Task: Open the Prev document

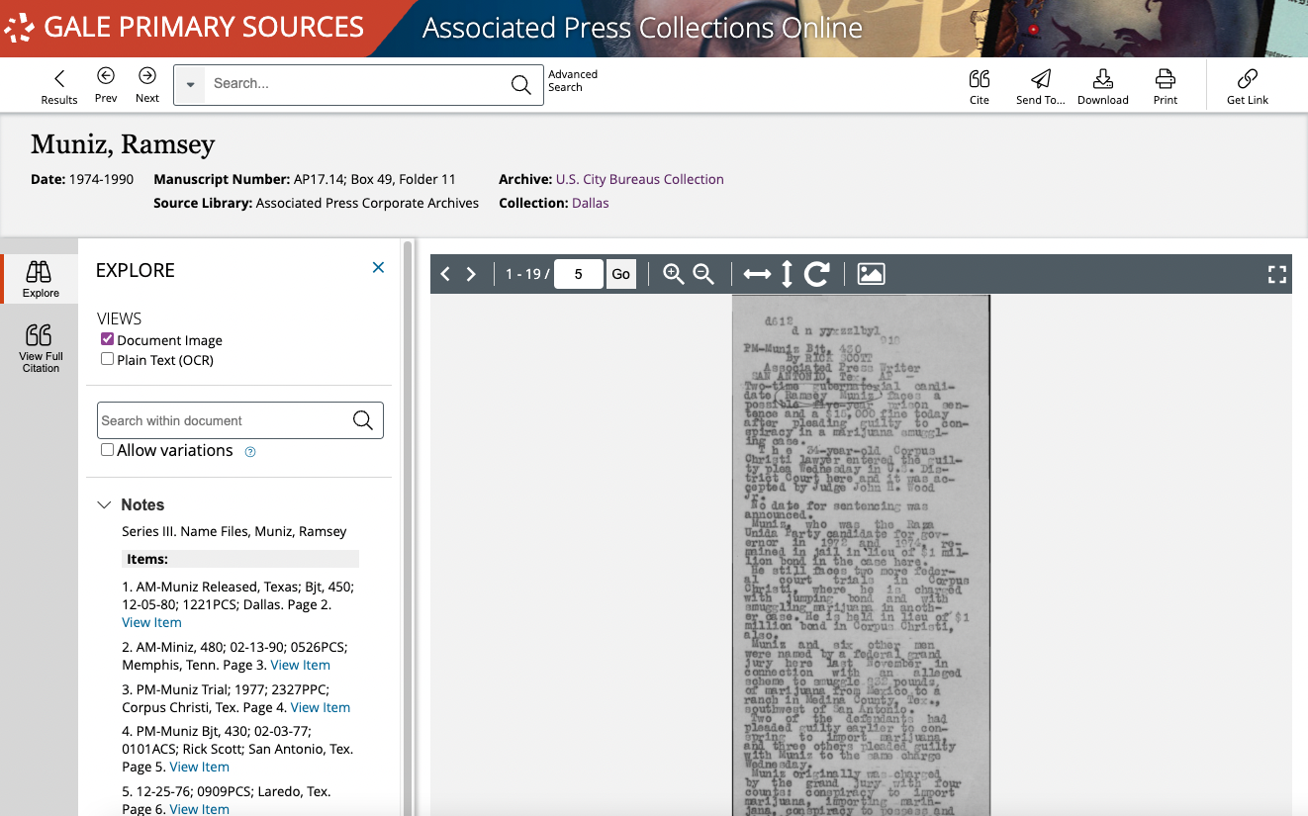Action: tap(106, 85)
